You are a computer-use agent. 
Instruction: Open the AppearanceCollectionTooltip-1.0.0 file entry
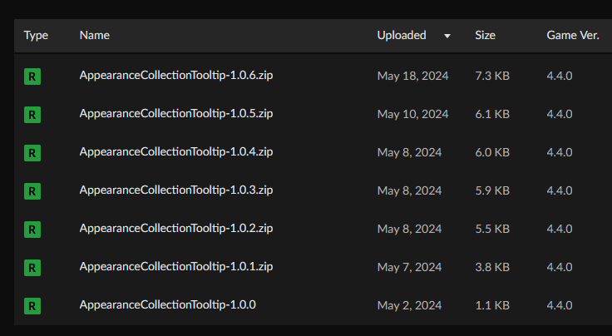click(x=167, y=305)
